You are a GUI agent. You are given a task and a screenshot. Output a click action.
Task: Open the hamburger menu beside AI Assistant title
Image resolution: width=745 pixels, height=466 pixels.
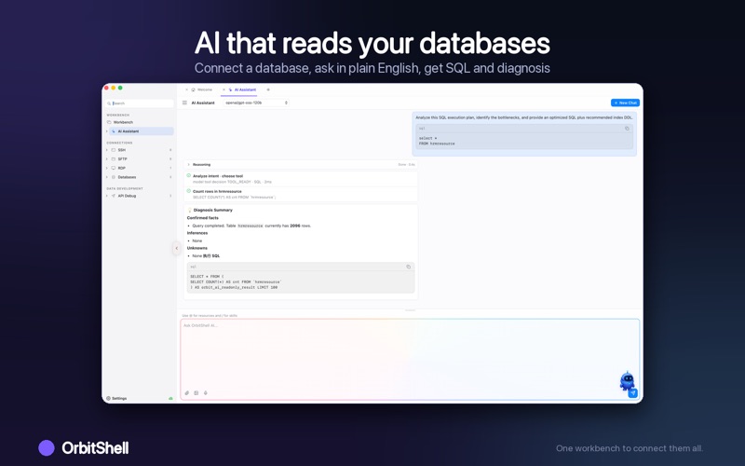coord(184,103)
